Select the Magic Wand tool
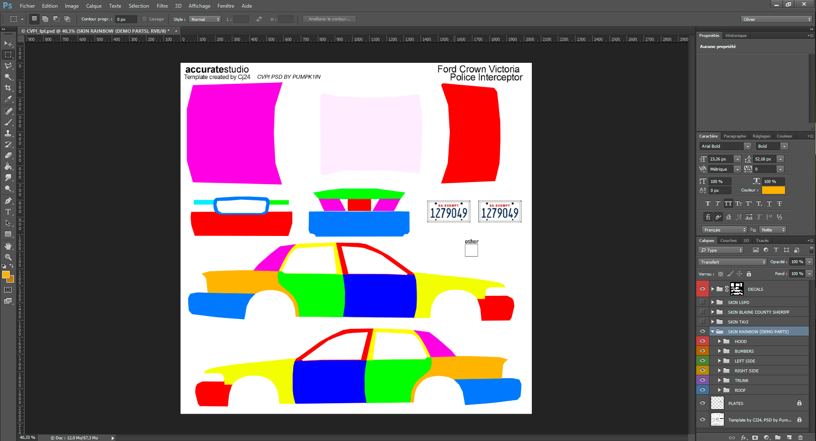Screen dimensions: 816x441 [x=8, y=77]
